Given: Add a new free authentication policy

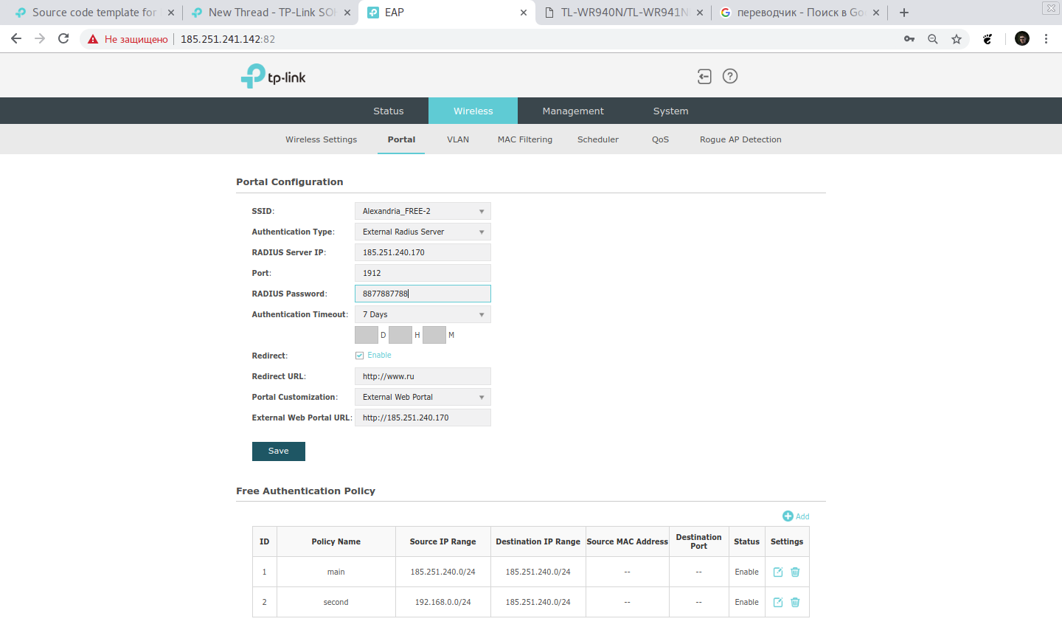Looking at the screenshot, I should click(796, 516).
